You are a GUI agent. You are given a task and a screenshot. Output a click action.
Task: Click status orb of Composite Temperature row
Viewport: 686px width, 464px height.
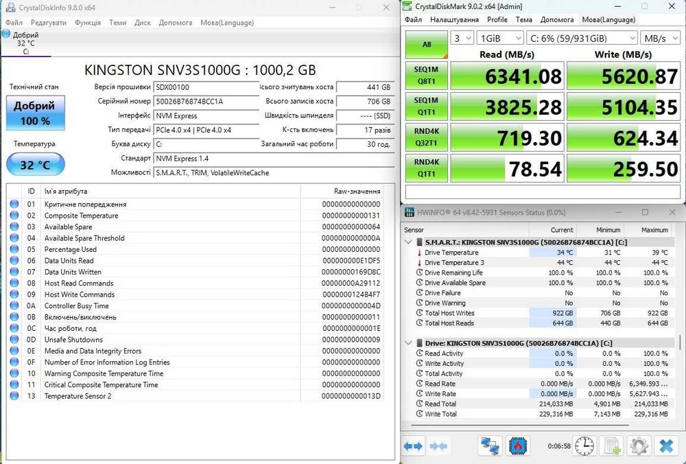(14, 216)
